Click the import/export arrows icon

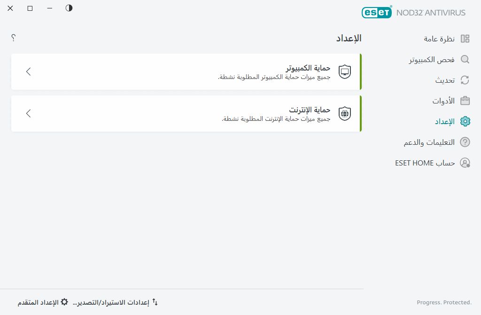[x=155, y=302]
